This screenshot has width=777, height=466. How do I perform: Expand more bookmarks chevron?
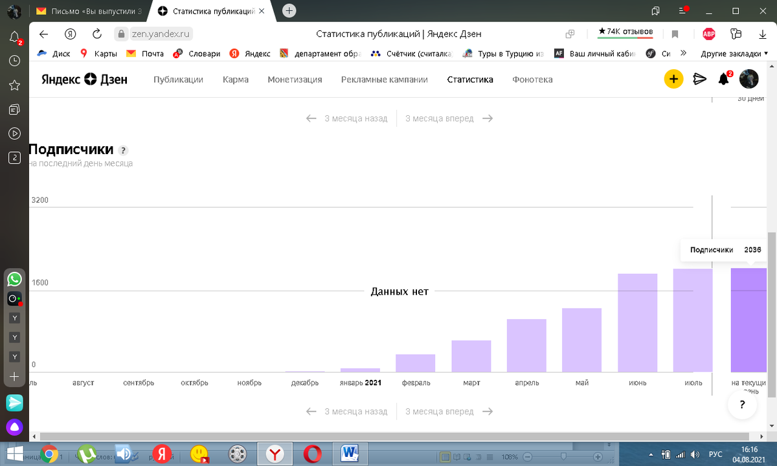(683, 54)
